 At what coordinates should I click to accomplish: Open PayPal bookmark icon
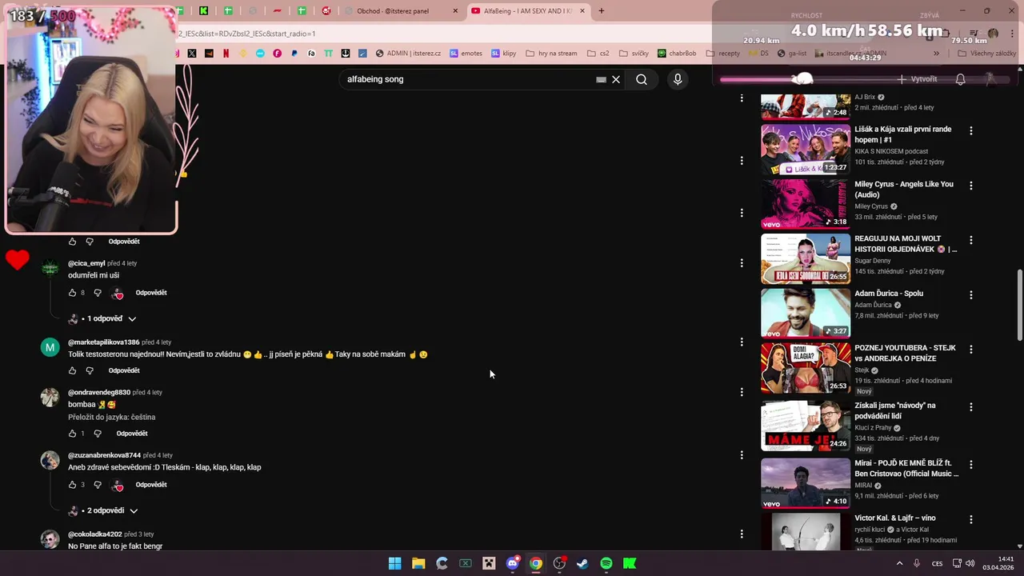(x=294, y=54)
